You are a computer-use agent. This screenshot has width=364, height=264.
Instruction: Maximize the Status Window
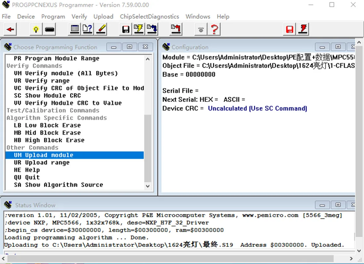tap(338, 205)
